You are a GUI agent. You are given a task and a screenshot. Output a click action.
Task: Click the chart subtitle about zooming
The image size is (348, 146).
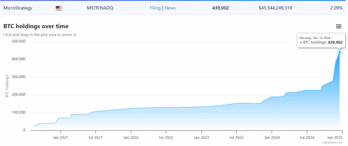point(40,34)
